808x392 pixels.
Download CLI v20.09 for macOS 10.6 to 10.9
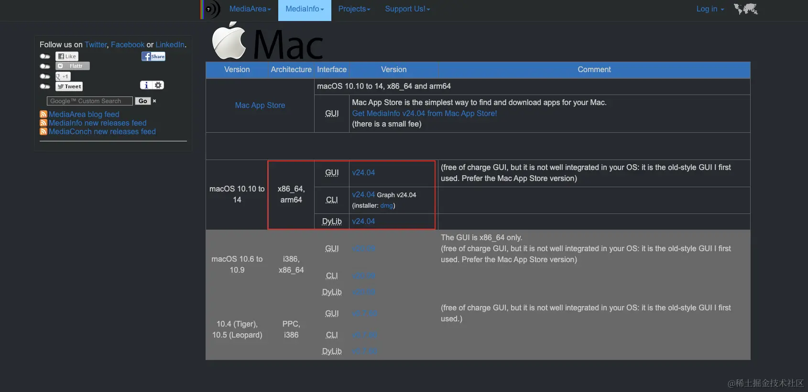(x=363, y=275)
